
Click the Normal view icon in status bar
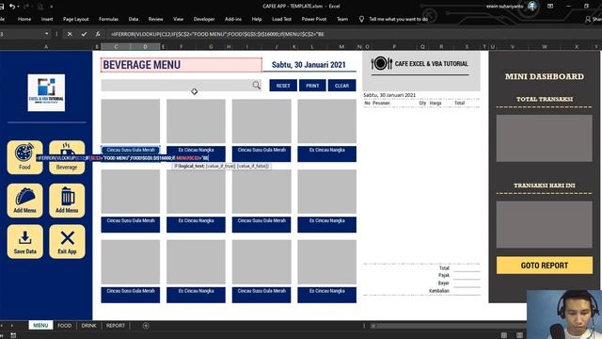pos(504,335)
